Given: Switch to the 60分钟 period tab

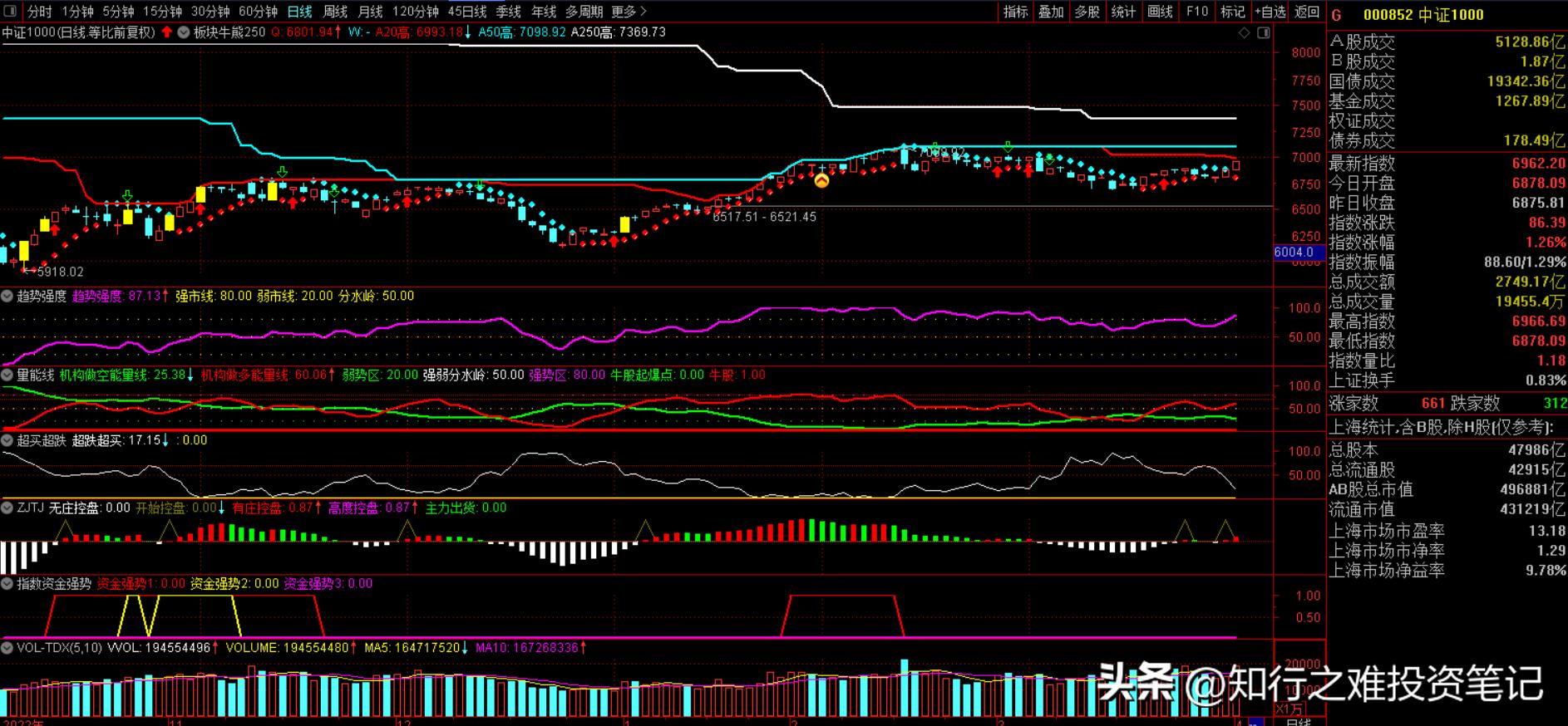Looking at the screenshot, I should tap(258, 12).
